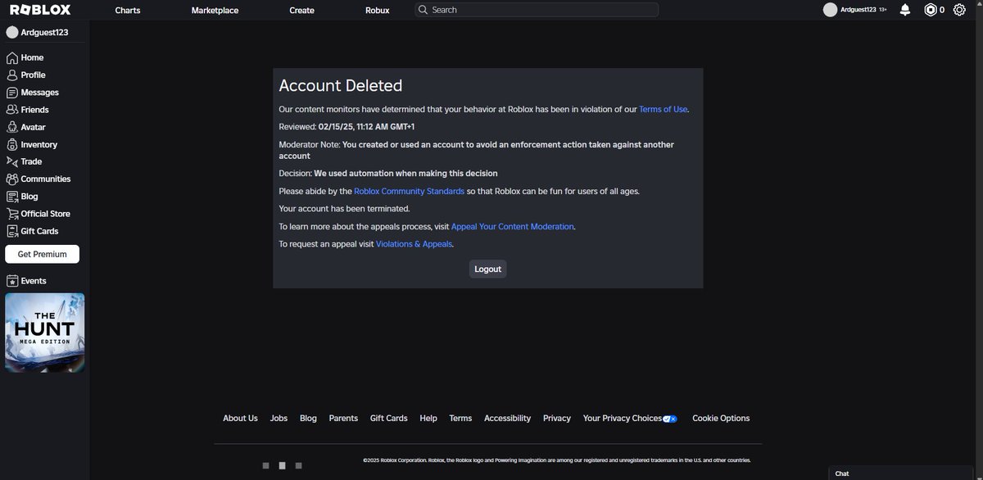Screen dimensions: 983x480
Task: Click Gift Cards footer link
Action: click(388, 419)
